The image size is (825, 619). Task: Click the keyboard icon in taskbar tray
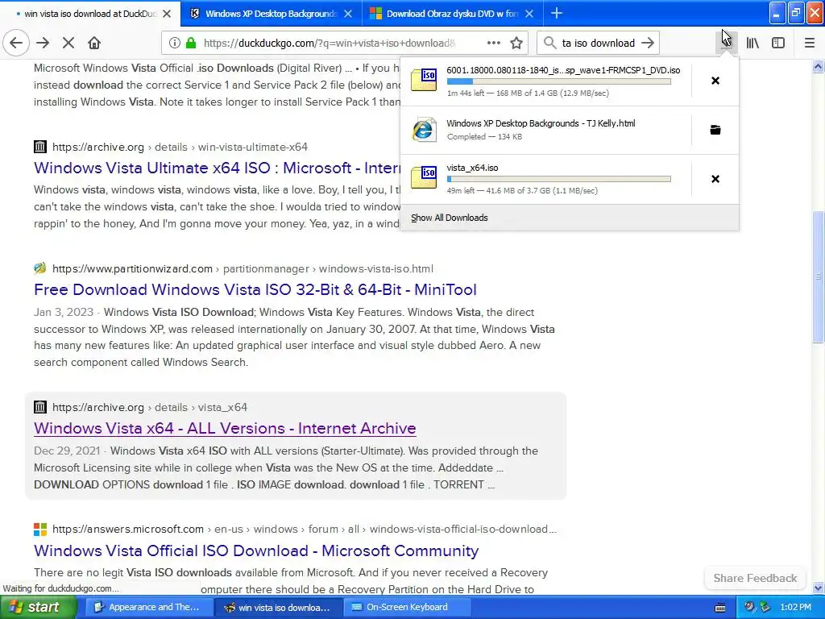click(x=720, y=608)
